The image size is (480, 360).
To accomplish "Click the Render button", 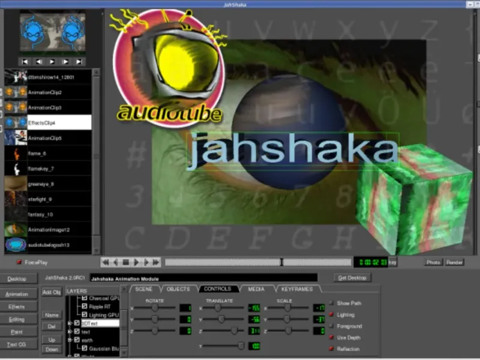I will [454, 262].
